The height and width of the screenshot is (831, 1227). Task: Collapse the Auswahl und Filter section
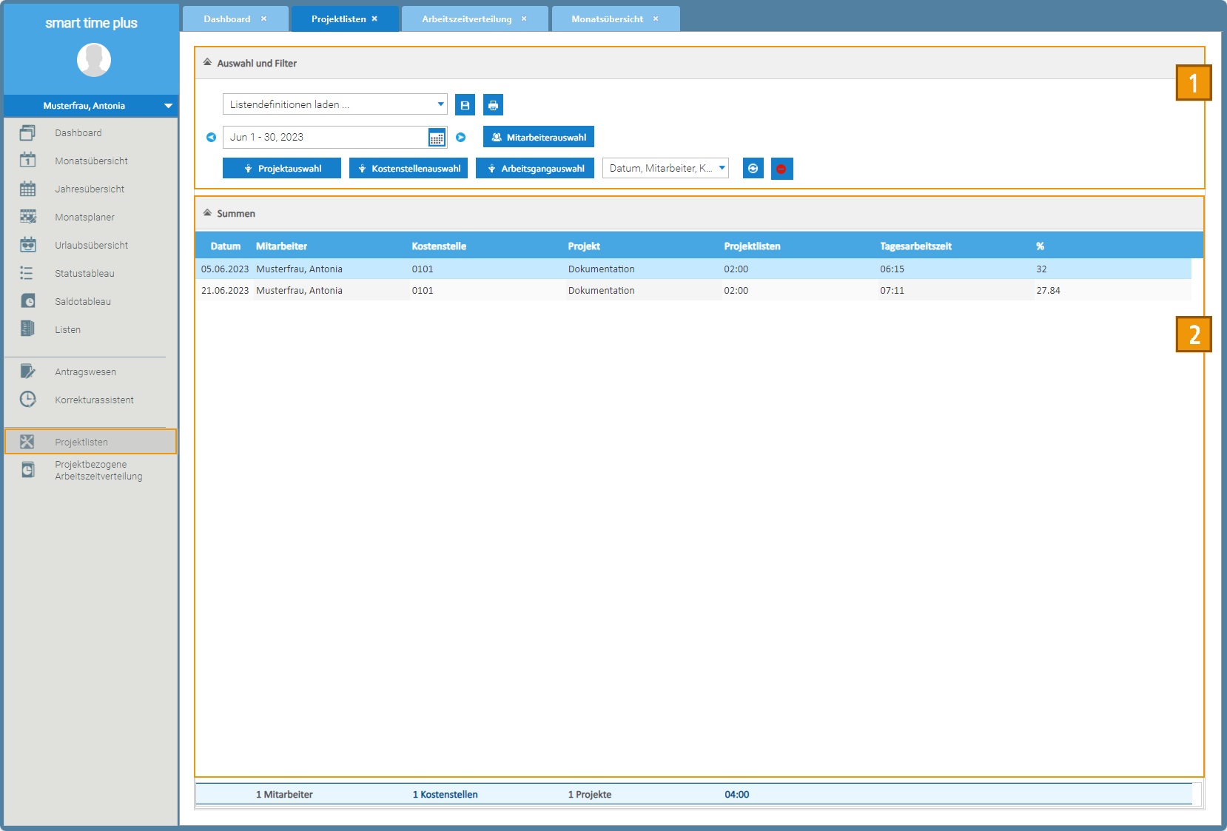[x=208, y=63]
